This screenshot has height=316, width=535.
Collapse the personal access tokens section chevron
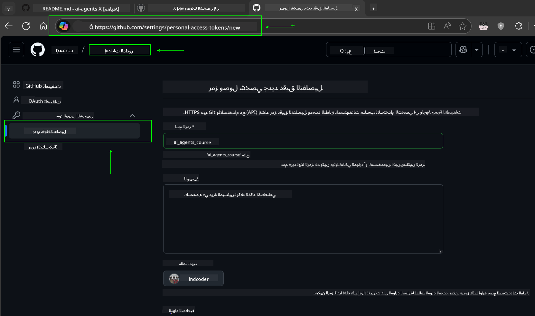[x=132, y=115]
